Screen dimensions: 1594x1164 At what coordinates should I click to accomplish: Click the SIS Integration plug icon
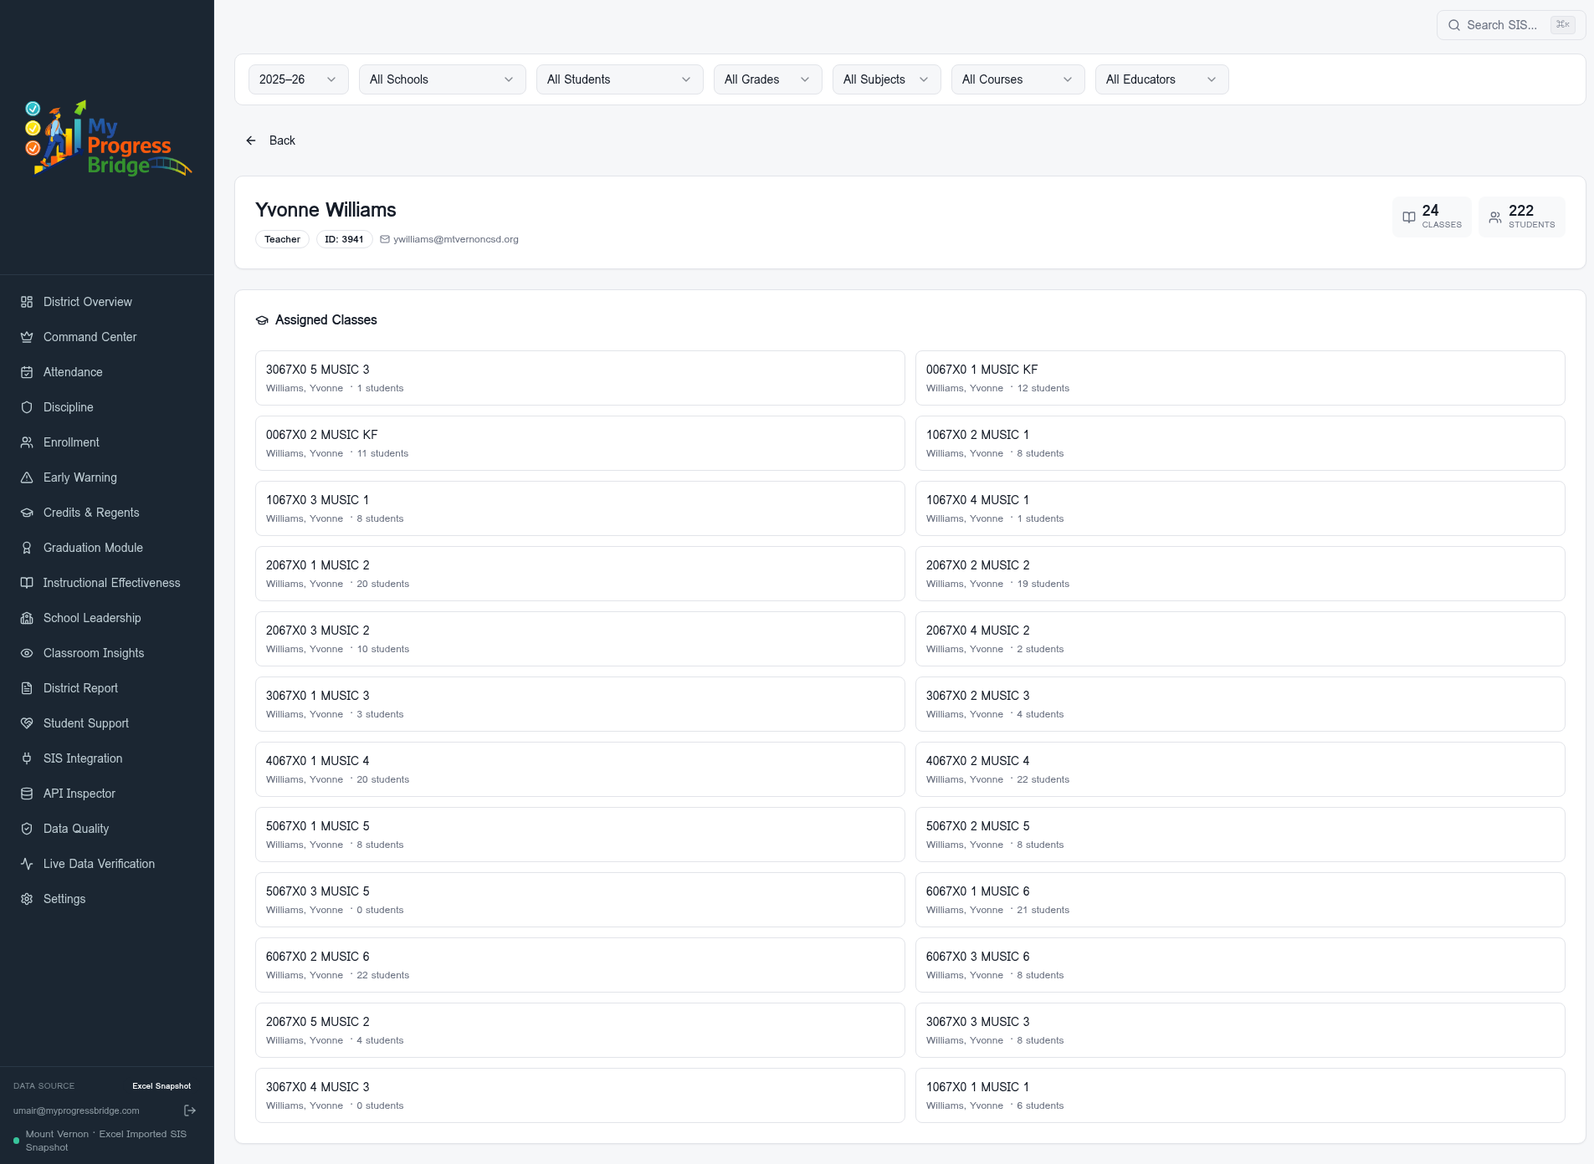coord(27,758)
